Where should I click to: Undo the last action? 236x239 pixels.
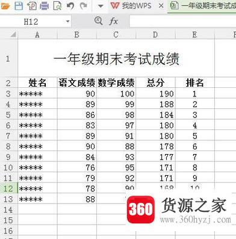pyautogui.click(x=70, y=6)
